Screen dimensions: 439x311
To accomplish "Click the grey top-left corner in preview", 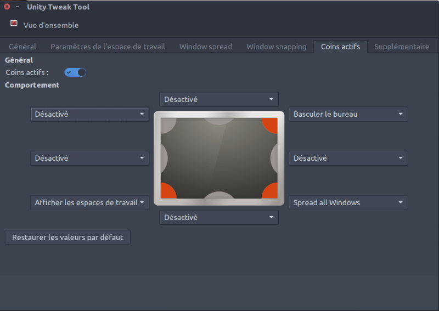I will tap(168, 126).
